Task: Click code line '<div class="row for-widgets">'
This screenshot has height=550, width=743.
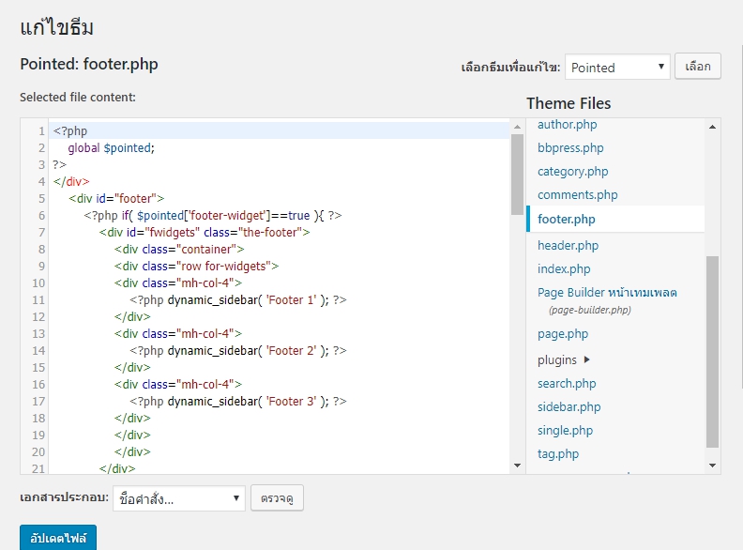Action: pyautogui.click(x=196, y=266)
